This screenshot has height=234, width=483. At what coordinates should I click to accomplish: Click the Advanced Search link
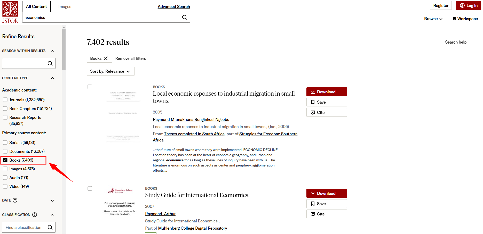(174, 6)
